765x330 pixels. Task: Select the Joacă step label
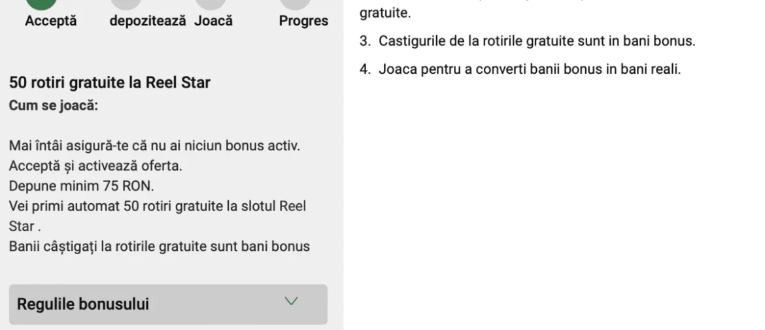coord(213,21)
